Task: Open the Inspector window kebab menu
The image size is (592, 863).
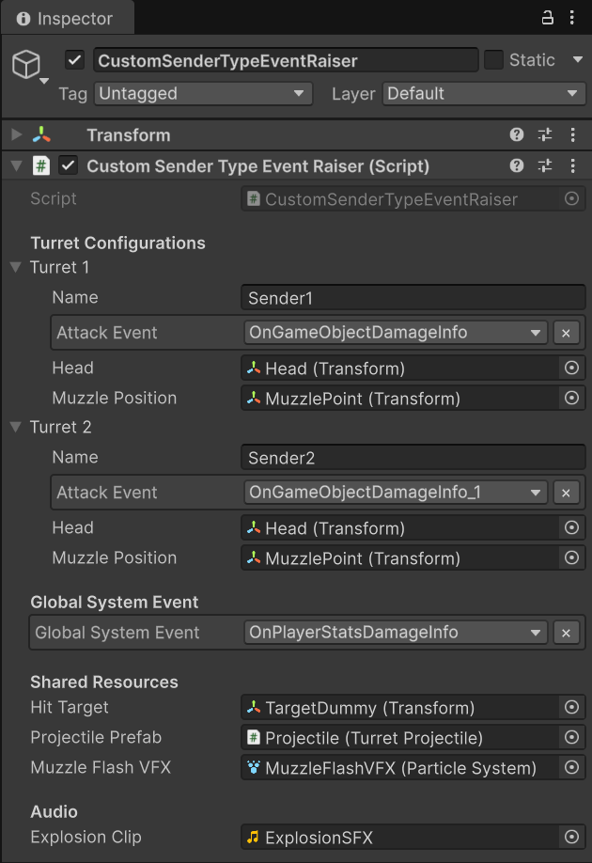Action: 573,17
